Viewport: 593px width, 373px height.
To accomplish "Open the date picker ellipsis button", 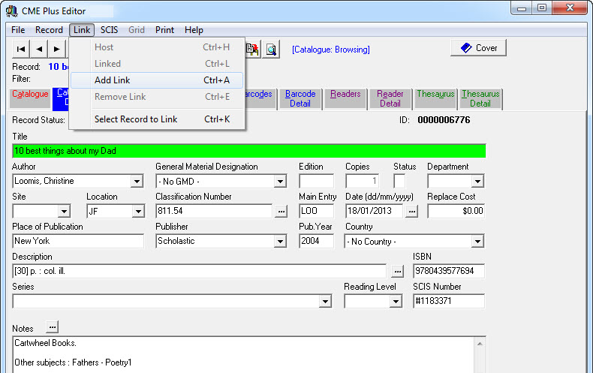I will click(x=411, y=212).
